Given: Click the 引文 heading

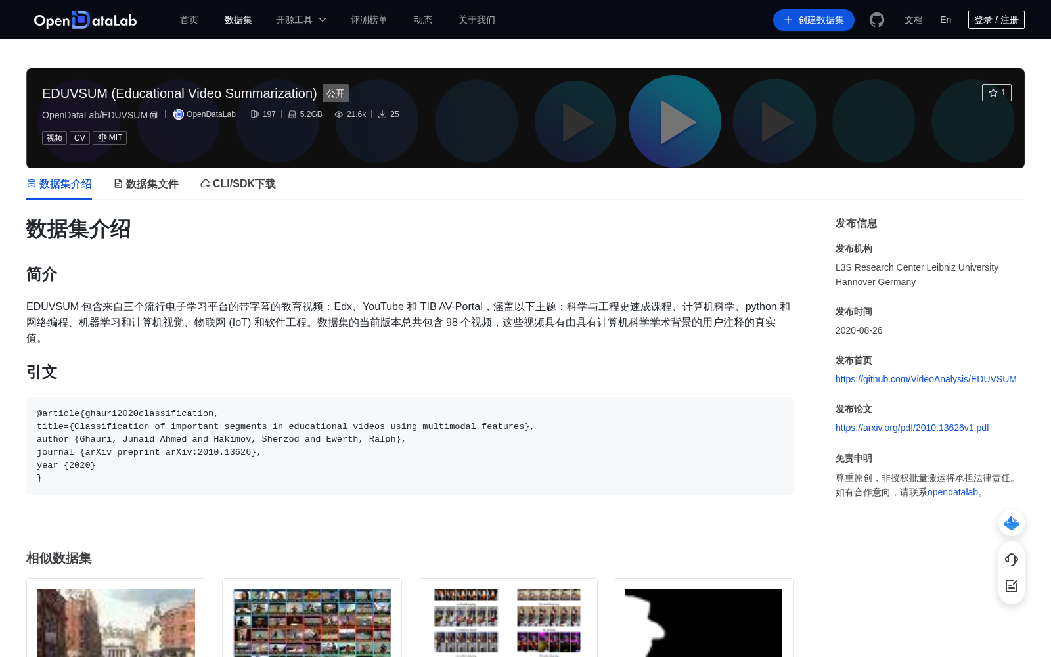Looking at the screenshot, I should [x=42, y=372].
